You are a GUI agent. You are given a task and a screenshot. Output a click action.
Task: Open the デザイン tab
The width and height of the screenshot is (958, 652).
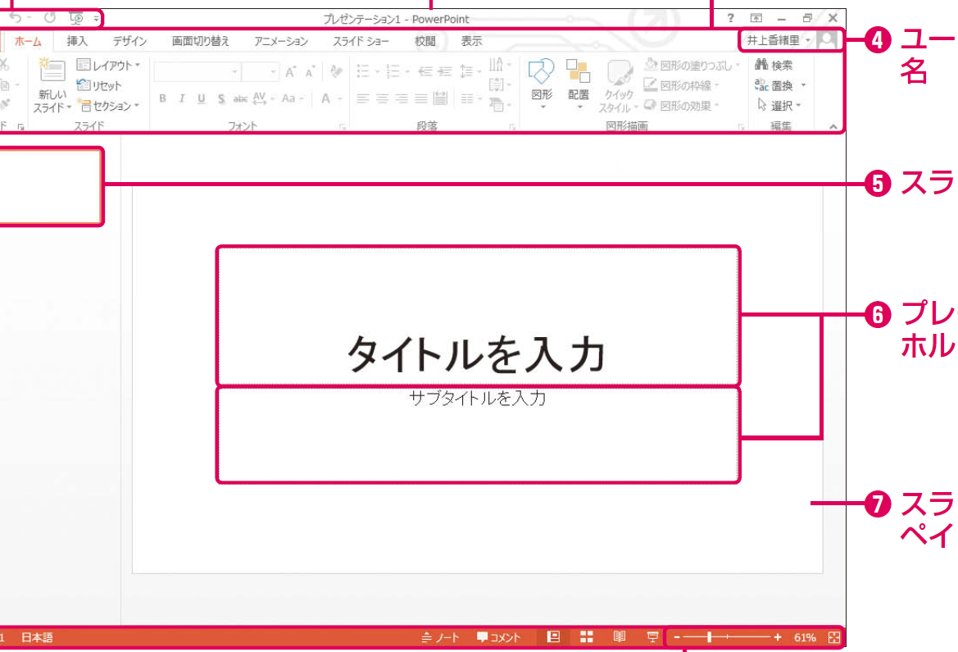(129, 42)
